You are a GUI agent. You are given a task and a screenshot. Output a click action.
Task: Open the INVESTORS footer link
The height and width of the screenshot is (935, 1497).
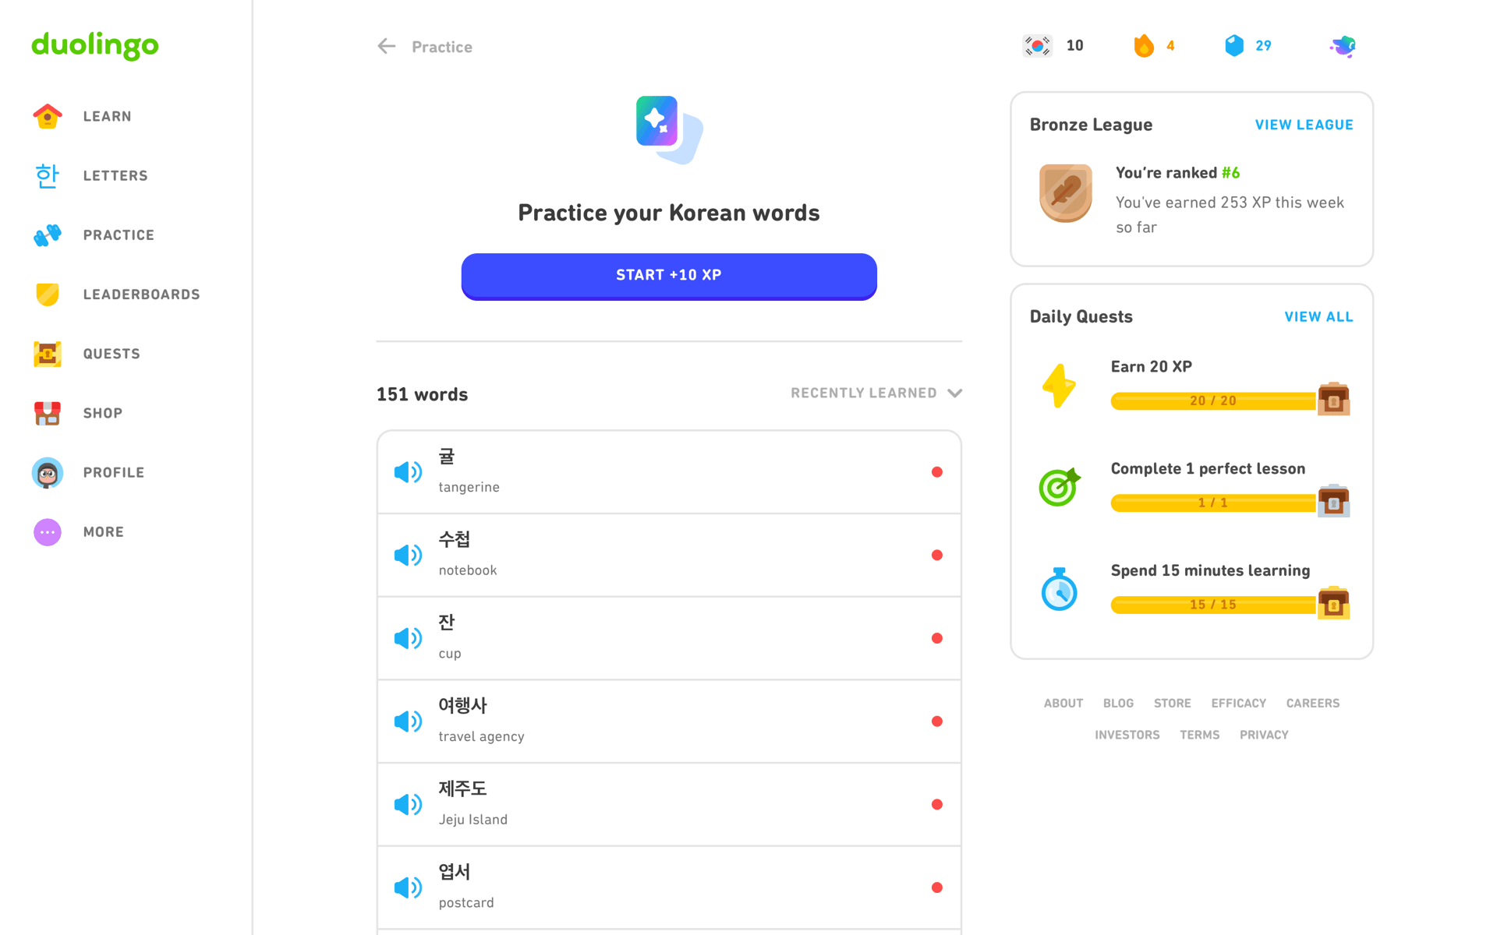point(1127,735)
